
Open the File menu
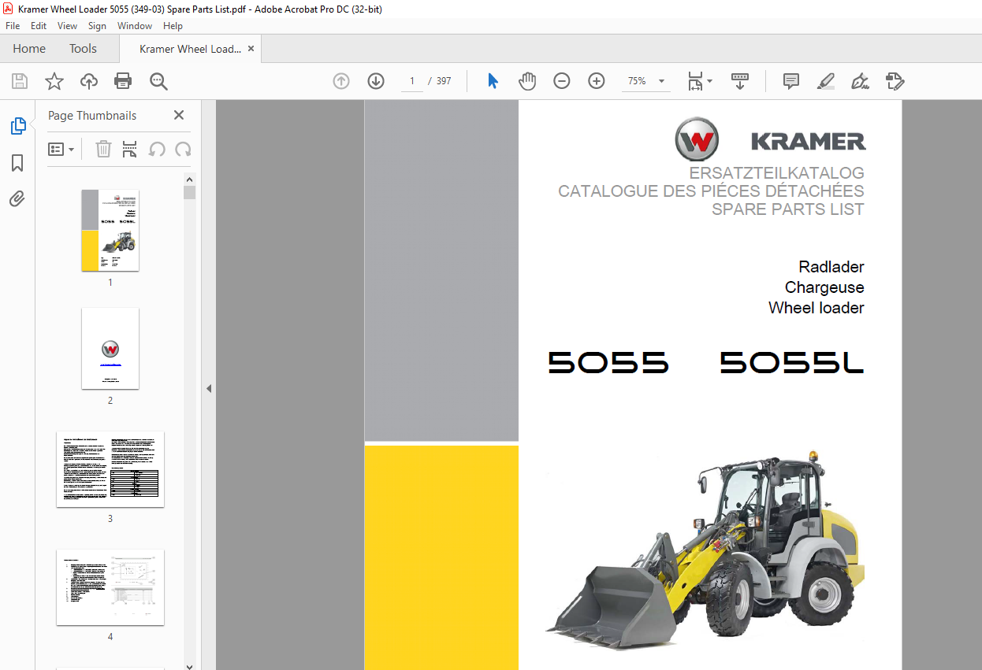point(13,26)
